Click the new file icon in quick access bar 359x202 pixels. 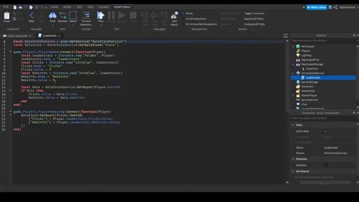[x=15, y=7]
